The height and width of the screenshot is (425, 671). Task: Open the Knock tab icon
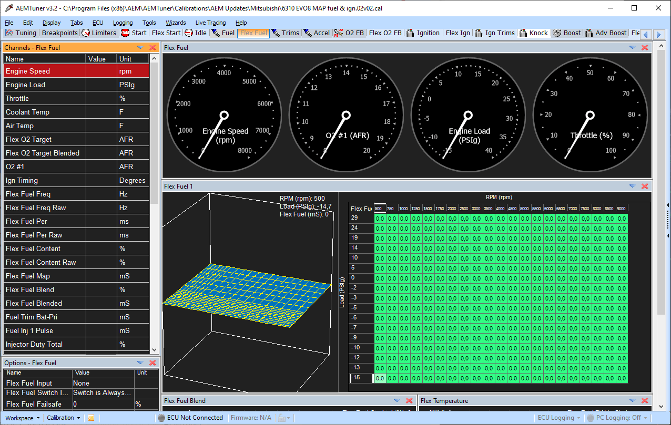(x=523, y=33)
